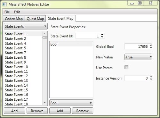
Task: Toggle the Use Param checkbox
Action: point(126,67)
